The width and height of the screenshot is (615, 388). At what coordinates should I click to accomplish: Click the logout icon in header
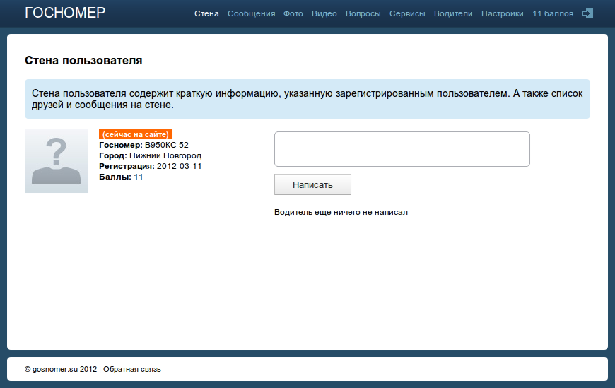click(587, 13)
